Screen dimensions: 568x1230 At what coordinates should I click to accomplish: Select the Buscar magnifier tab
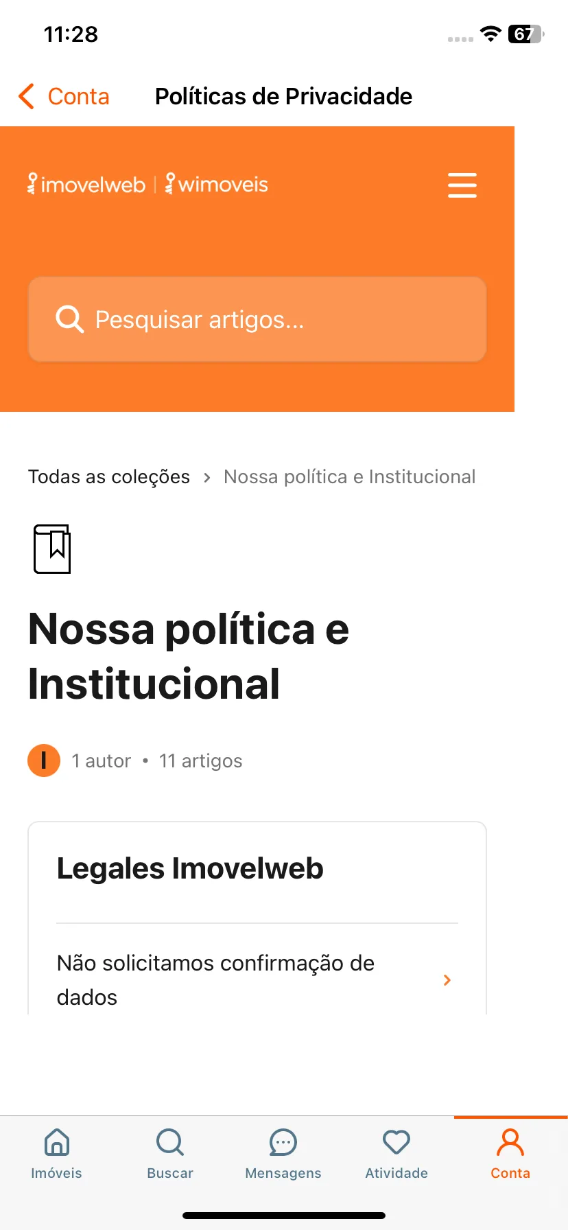click(x=170, y=1143)
